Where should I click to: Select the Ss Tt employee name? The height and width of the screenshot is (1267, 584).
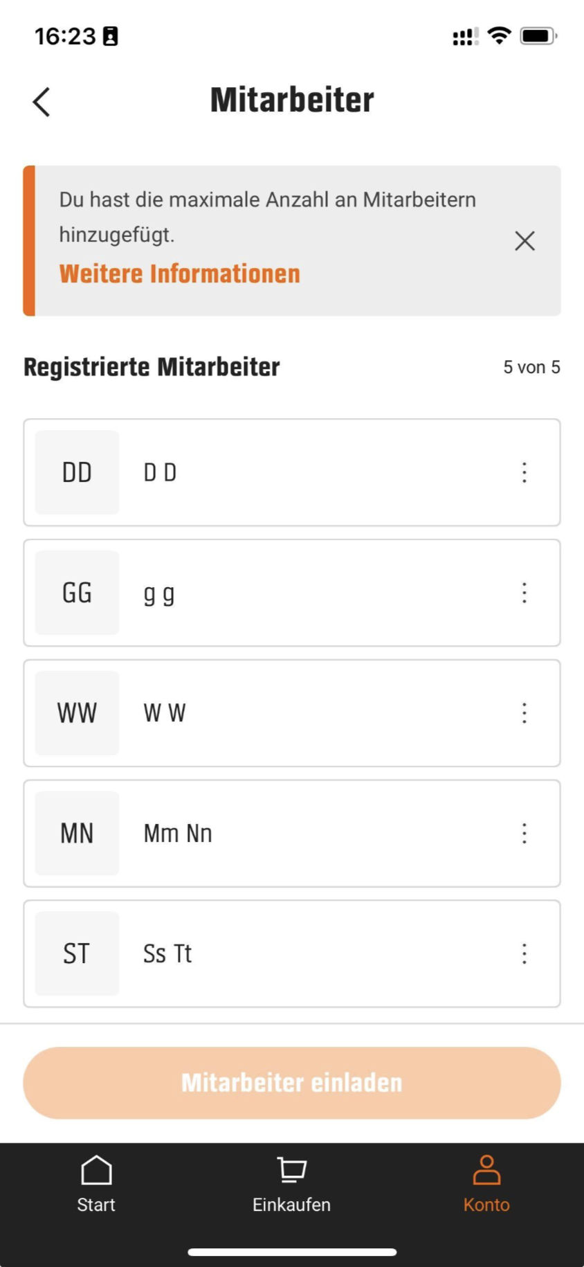point(167,954)
